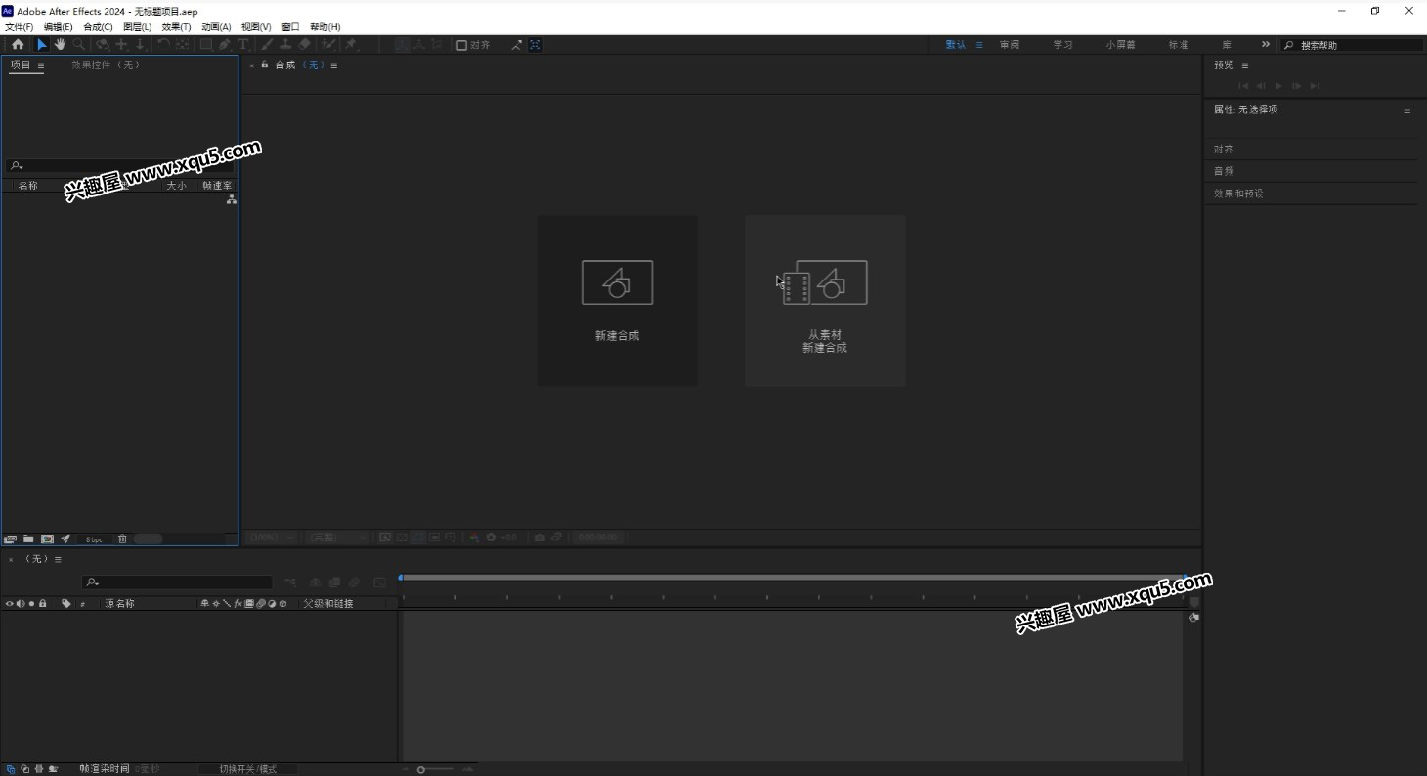The height and width of the screenshot is (776, 1427).
Task: Show more workspaces with double chevron
Action: 1266,45
